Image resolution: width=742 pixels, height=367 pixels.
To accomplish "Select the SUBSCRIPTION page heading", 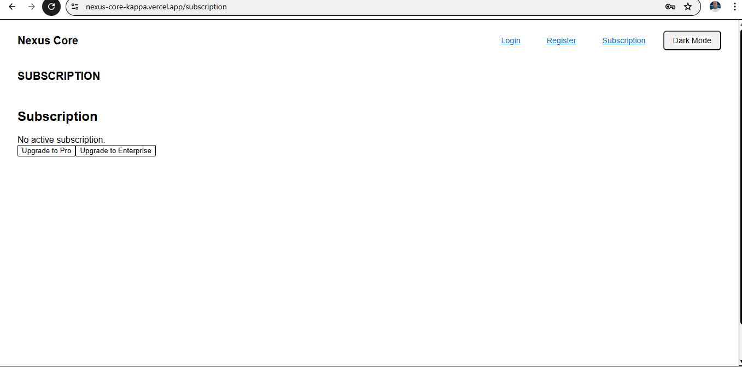I will pyautogui.click(x=59, y=76).
